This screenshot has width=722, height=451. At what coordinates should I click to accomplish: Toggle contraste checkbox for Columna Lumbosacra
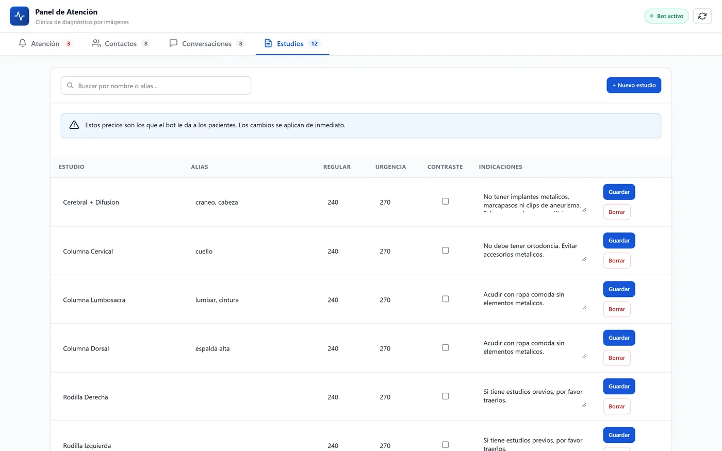[x=446, y=299]
